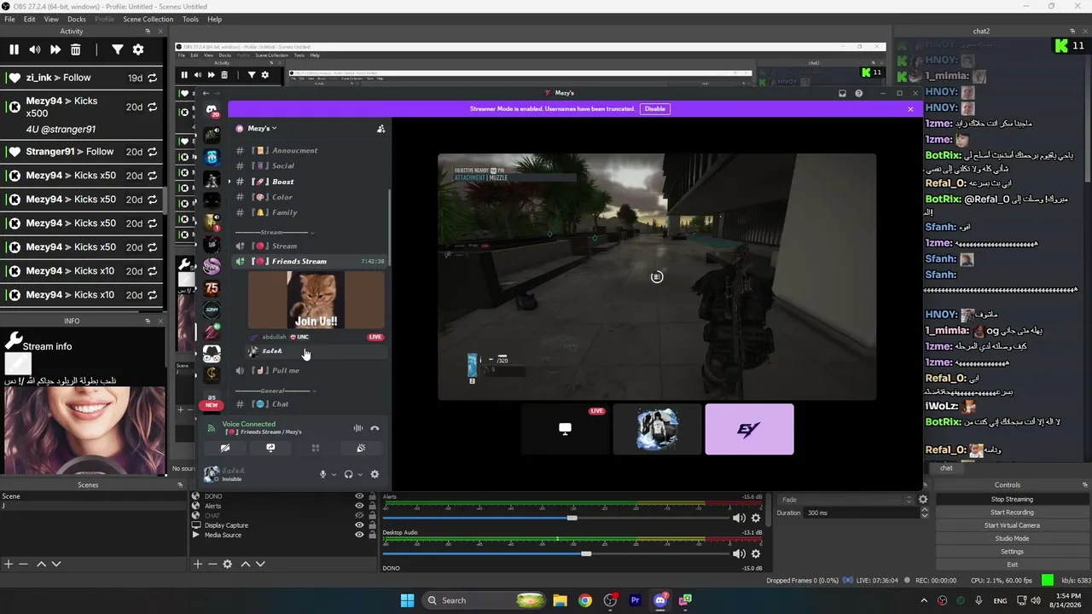Skip the current alert in Activity dock
This screenshot has height=614, width=1092.
point(55,50)
